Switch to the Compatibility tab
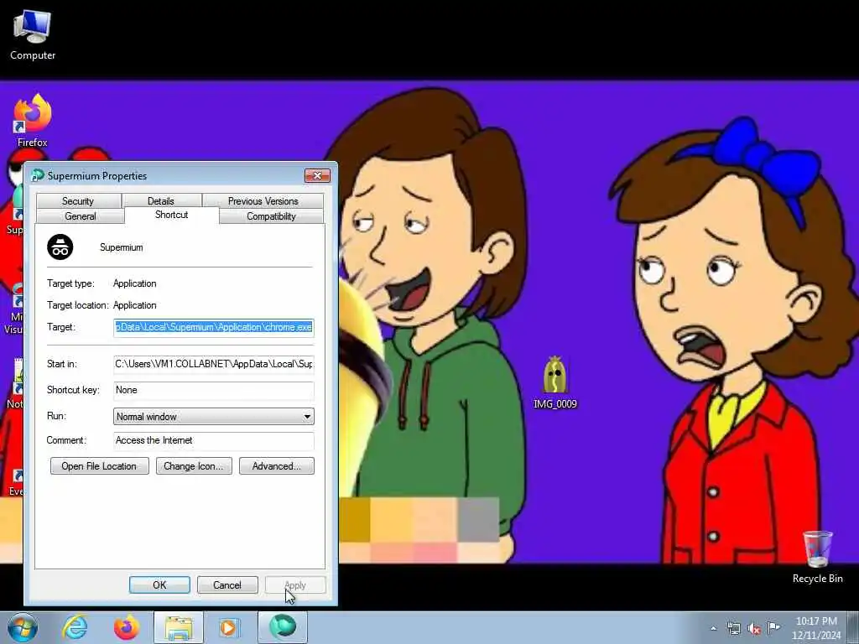The image size is (859, 644). click(x=271, y=216)
